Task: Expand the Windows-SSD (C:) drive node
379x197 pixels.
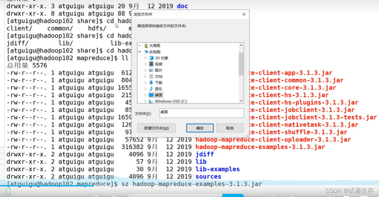Action: [x=145, y=101]
